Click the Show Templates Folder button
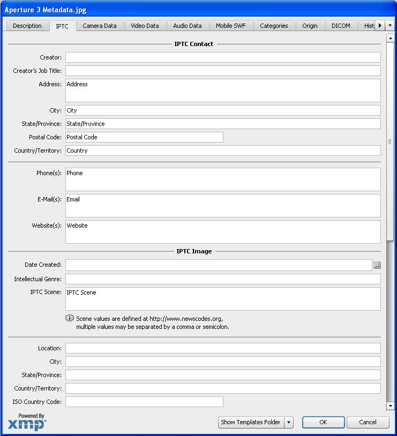 [251, 422]
